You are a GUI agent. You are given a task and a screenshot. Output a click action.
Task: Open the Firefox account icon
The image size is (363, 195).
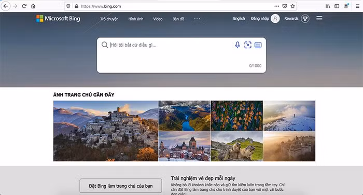tap(346, 6)
